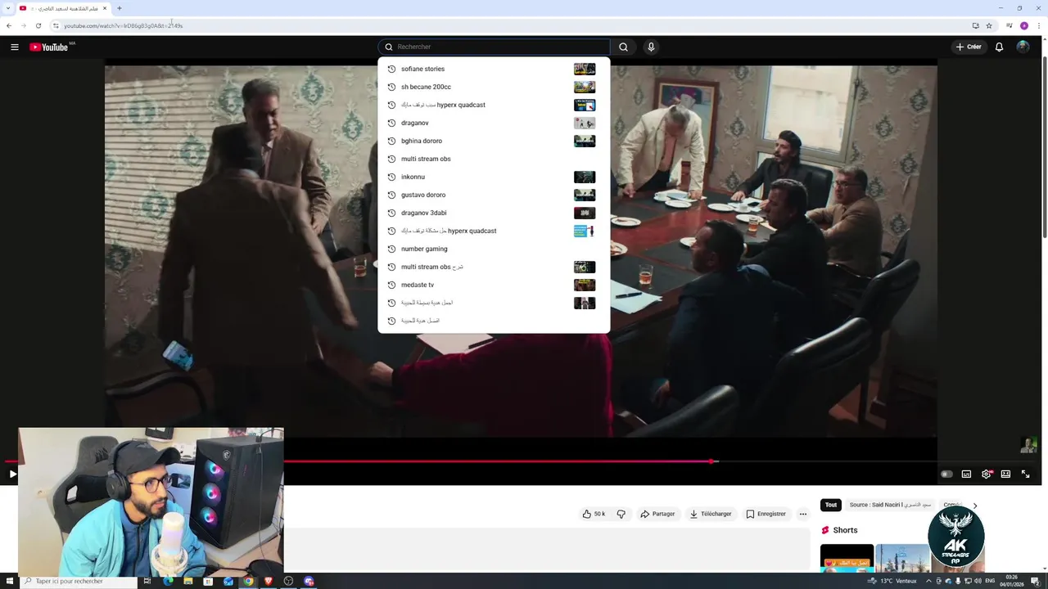Open the volume speaker icon in the tray
Image resolution: width=1048 pixels, height=589 pixels.
pos(978,581)
